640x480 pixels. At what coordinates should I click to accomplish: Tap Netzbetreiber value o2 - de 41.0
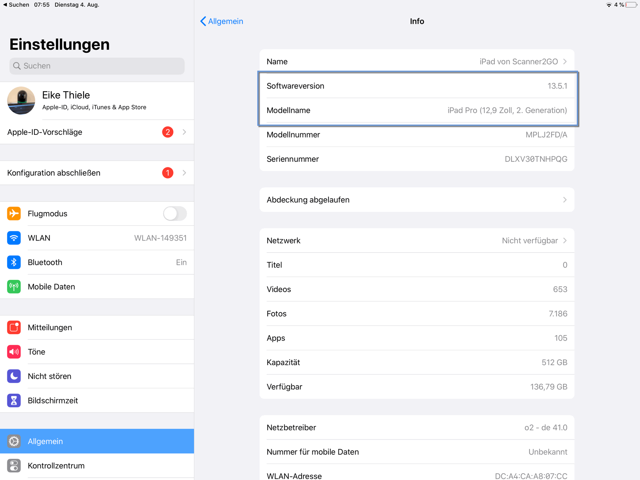(546, 428)
